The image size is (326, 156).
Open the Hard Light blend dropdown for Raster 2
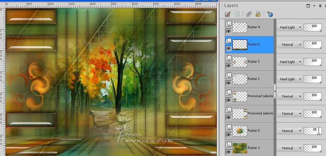(290, 79)
